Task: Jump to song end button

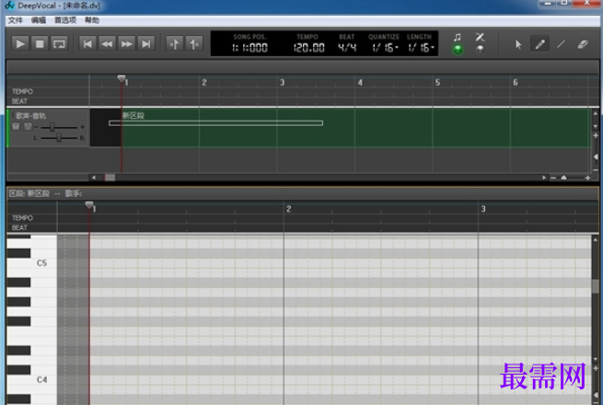Action: click(146, 44)
